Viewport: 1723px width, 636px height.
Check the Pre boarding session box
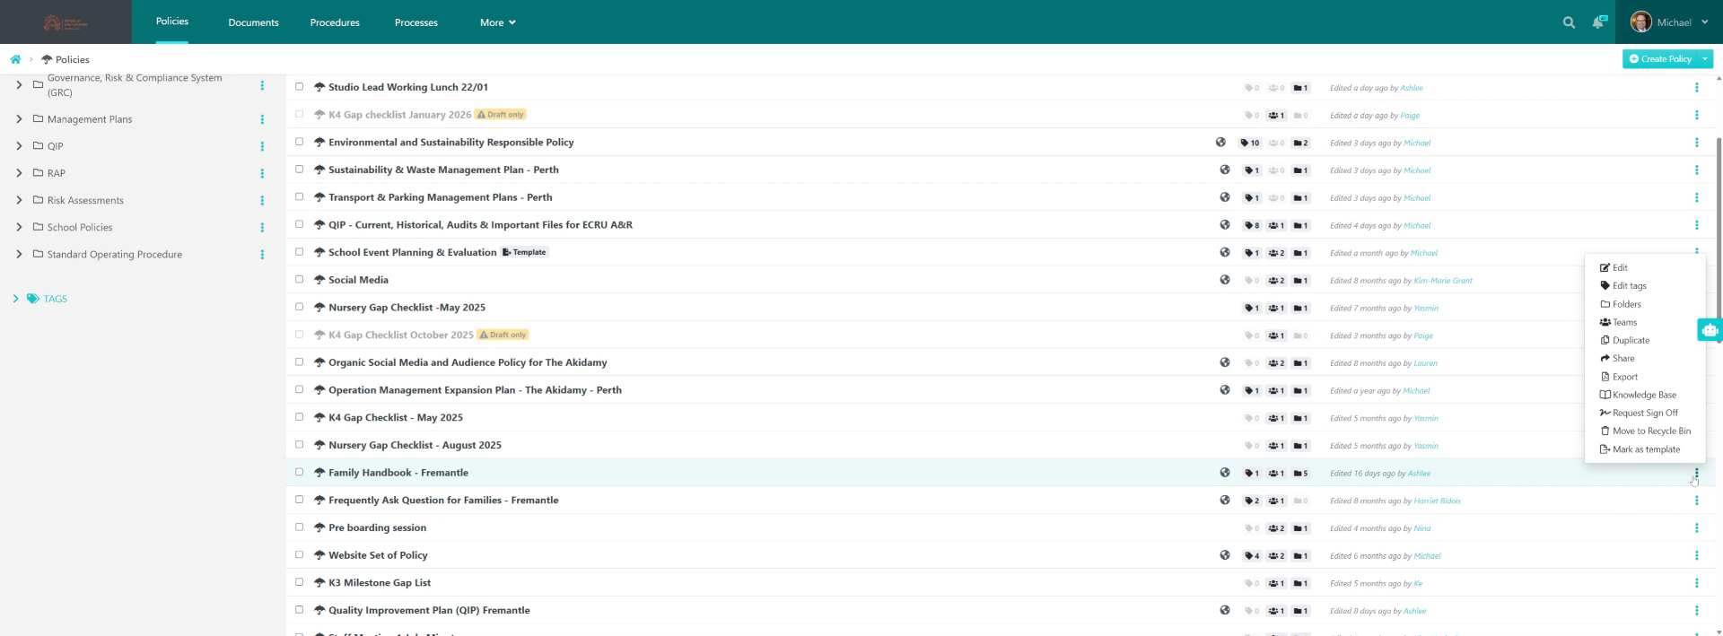300,527
